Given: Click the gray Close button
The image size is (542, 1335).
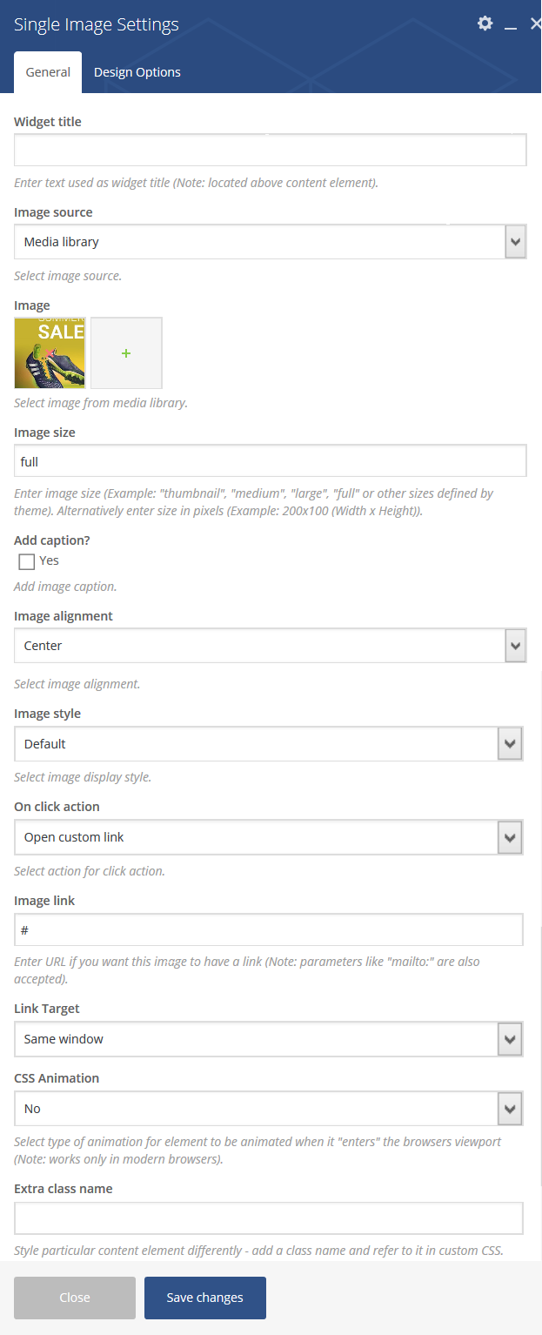Looking at the screenshot, I should pyautogui.click(x=75, y=1298).
